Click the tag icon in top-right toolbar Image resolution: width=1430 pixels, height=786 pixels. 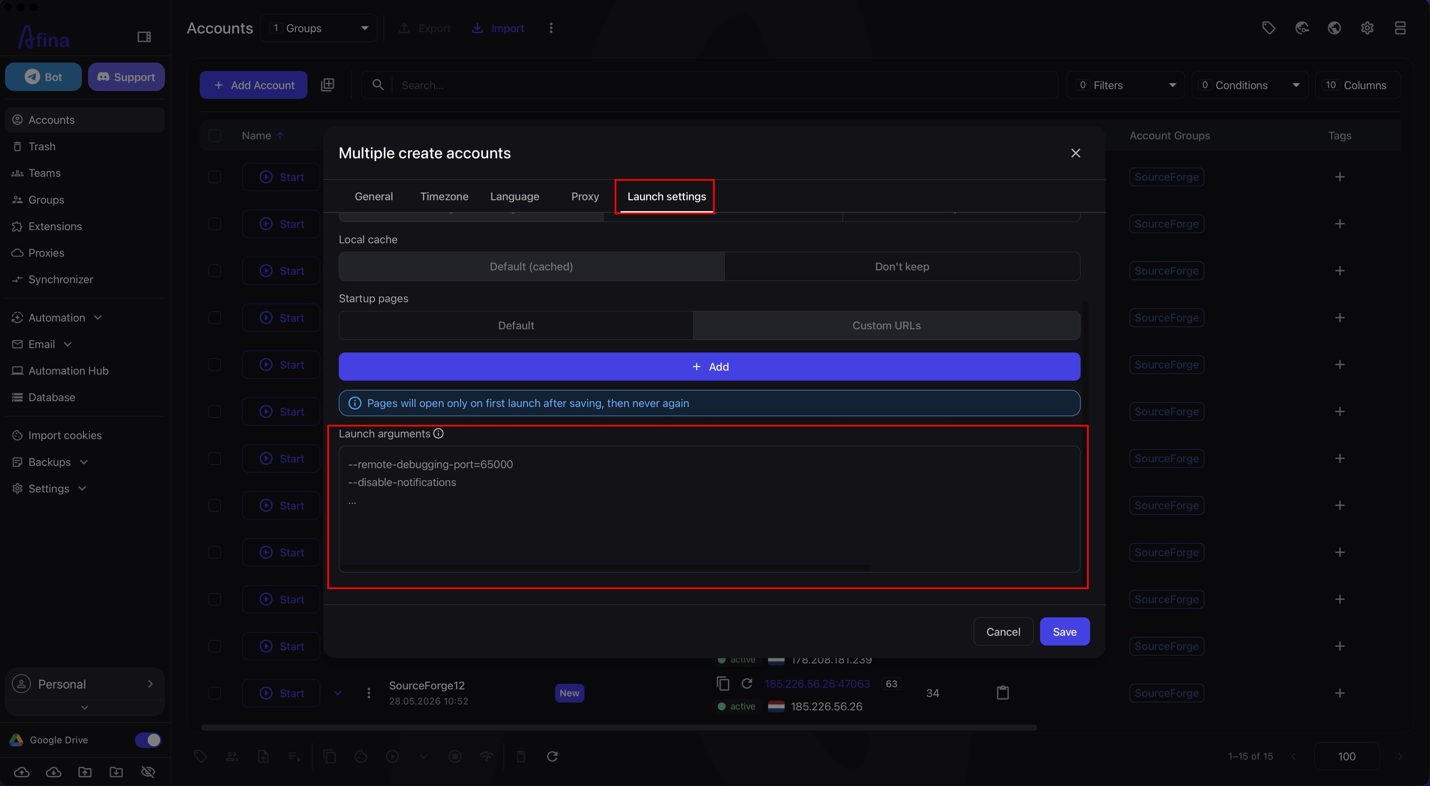point(1268,28)
